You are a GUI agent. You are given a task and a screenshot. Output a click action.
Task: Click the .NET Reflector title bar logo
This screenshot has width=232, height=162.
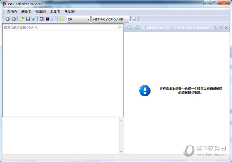click(4, 4)
